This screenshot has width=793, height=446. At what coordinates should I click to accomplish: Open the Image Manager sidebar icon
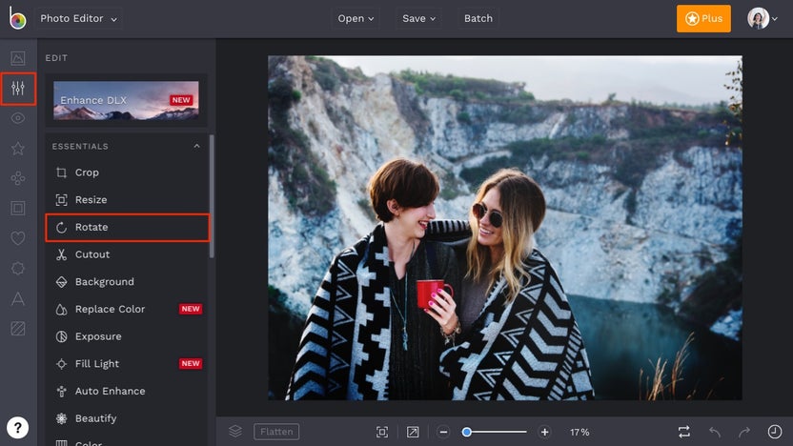[18, 58]
